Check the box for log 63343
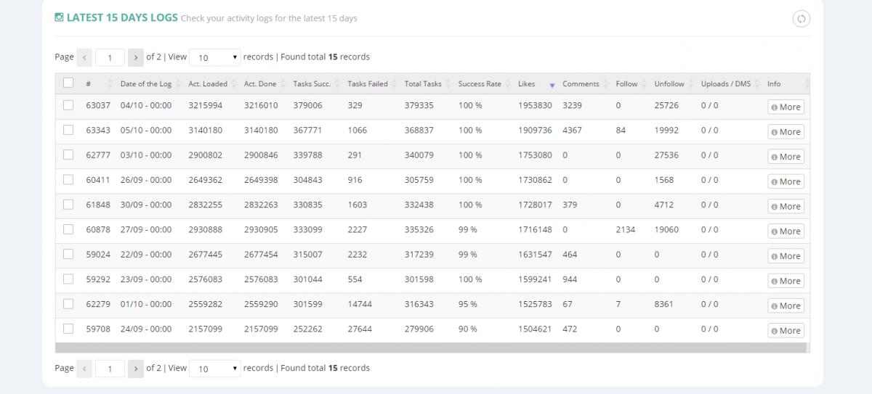Viewport: 872px width, 394px height. (x=68, y=130)
